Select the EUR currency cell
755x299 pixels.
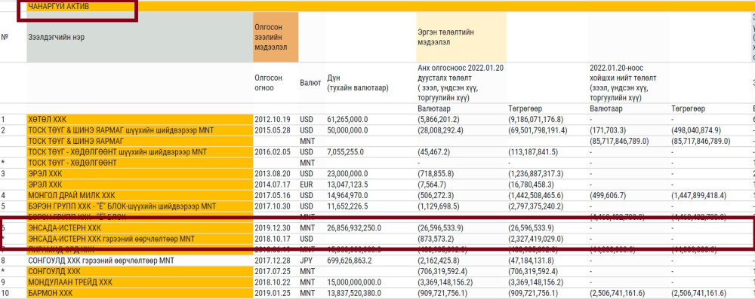pos(306,185)
